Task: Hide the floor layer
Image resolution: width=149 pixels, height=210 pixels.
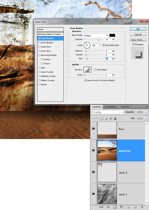Action: 94,129
